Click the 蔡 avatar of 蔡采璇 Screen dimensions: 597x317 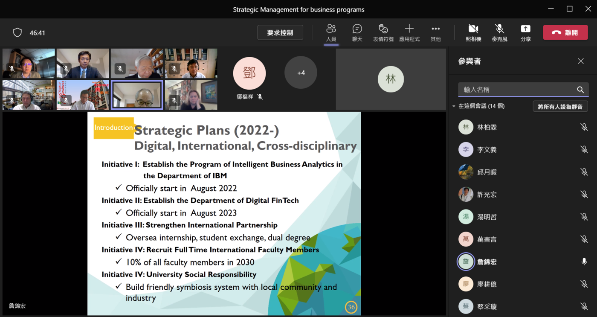point(466,306)
